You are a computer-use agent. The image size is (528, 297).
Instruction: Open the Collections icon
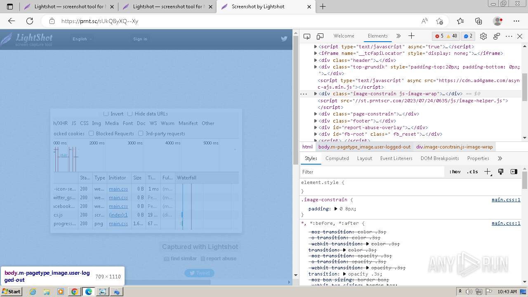pos(478,21)
